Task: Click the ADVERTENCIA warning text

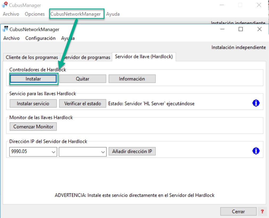Action: pyautogui.click(x=134, y=195)
